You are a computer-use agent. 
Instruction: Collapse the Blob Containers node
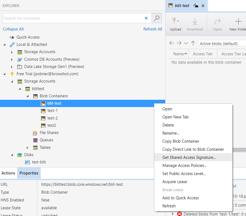pyautogui.click(x=28, y=96)
